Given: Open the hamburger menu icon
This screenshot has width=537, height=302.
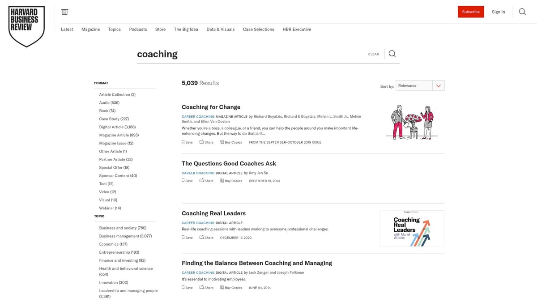Looking at the screenshot, I should [64, 12].
